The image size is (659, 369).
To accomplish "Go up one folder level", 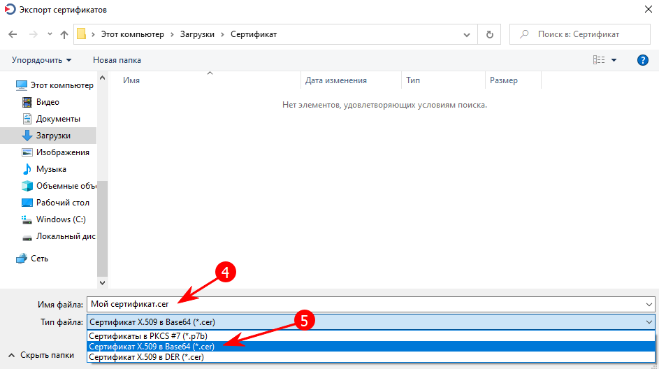I will 64,34.
